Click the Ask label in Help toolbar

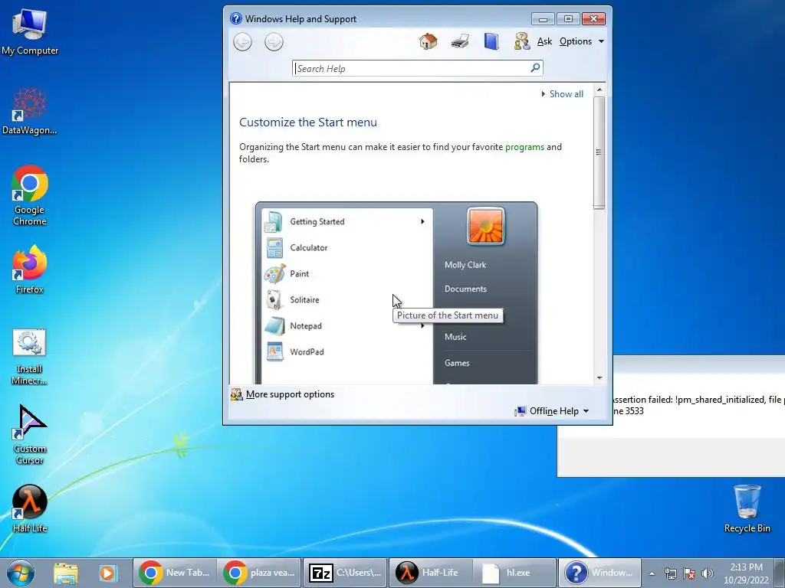point(544,41)
